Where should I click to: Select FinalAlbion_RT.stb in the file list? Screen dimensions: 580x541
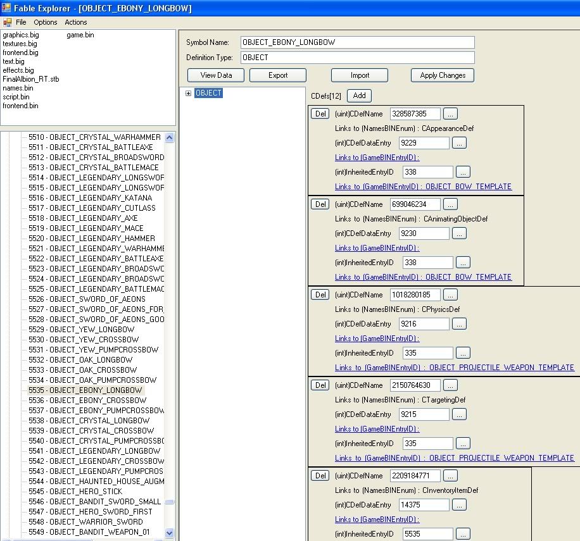(30, 79)
